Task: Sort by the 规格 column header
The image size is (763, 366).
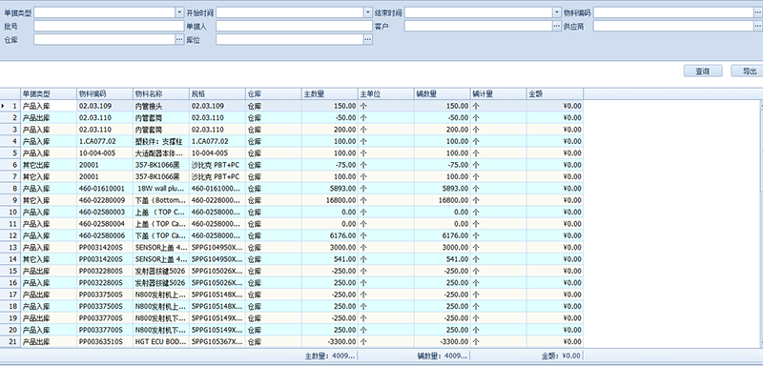Action: 217,93
